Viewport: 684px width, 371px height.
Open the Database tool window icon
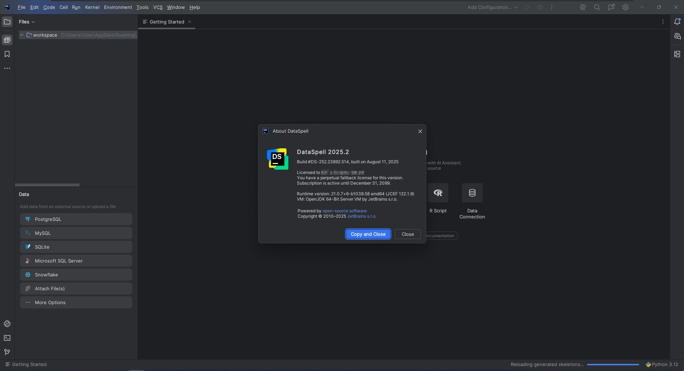coord(7,40)
